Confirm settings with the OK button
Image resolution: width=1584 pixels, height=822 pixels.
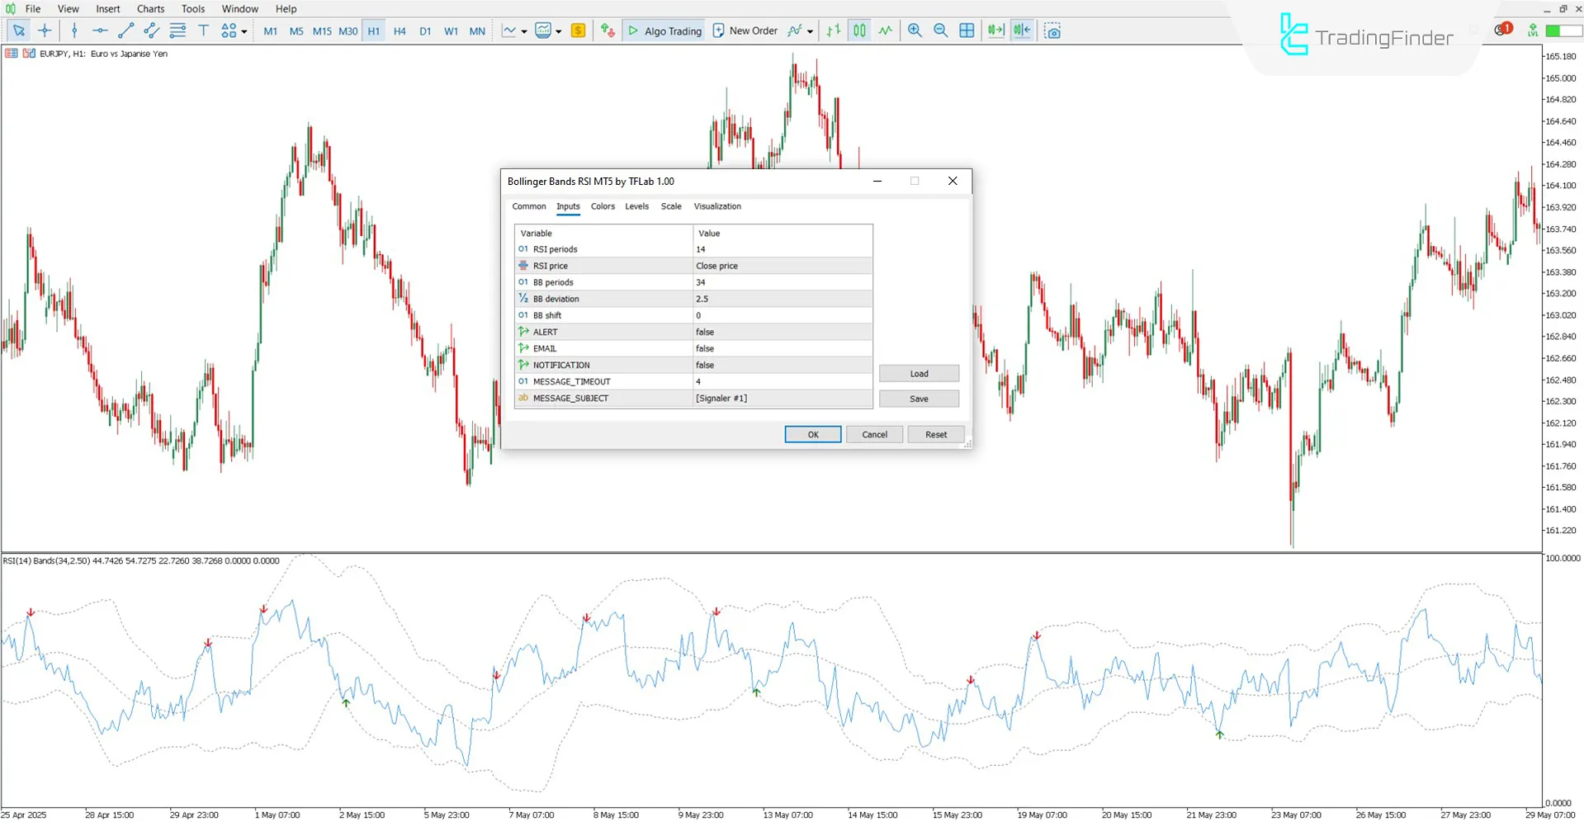coord(812,434)
